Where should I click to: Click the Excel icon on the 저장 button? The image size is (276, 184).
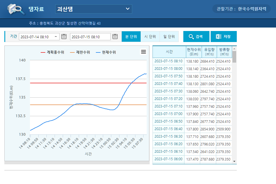tap(218, 37)
